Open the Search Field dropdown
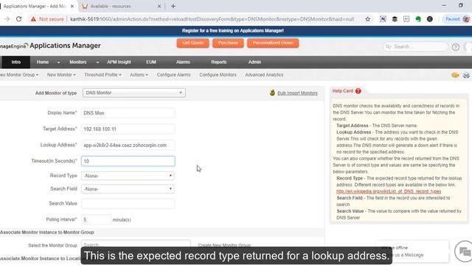472x266 pixels. point(128,189)
